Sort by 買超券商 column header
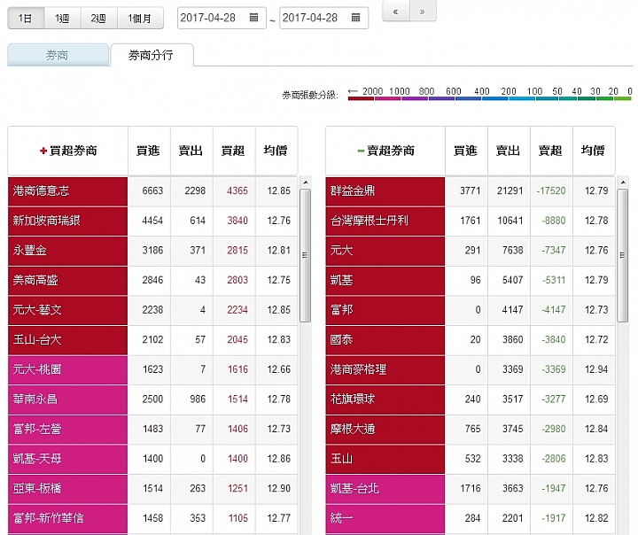638x535 pixels. point(68,151)
